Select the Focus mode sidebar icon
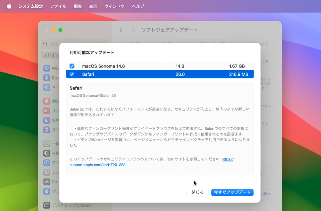Screen dimensions: 321x211 (x=47, y=120)
